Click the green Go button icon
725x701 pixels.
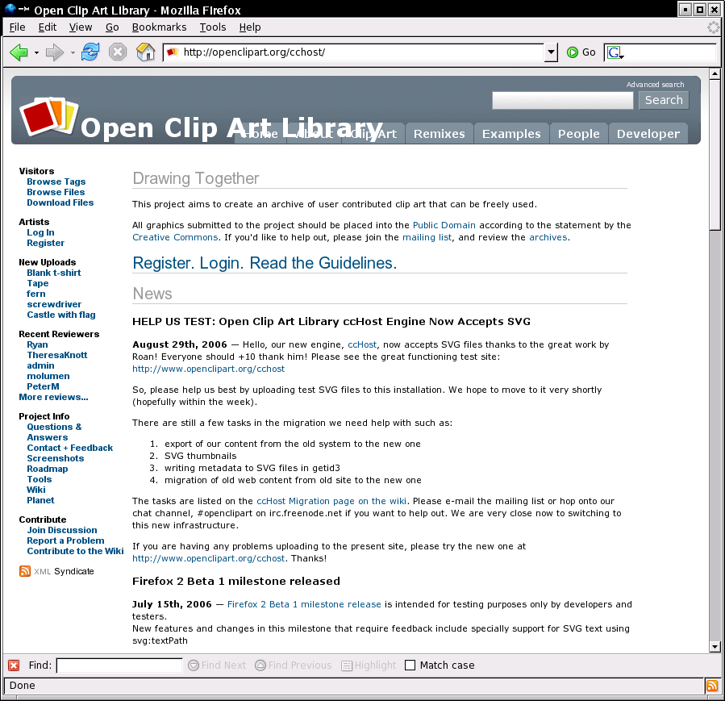point(573,52)
